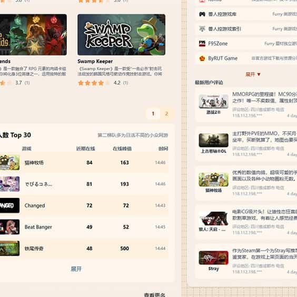Screen dimensions: 297x297
Task: Click the peak value 193
Action: pyautogui.click(x=125, y=184)
